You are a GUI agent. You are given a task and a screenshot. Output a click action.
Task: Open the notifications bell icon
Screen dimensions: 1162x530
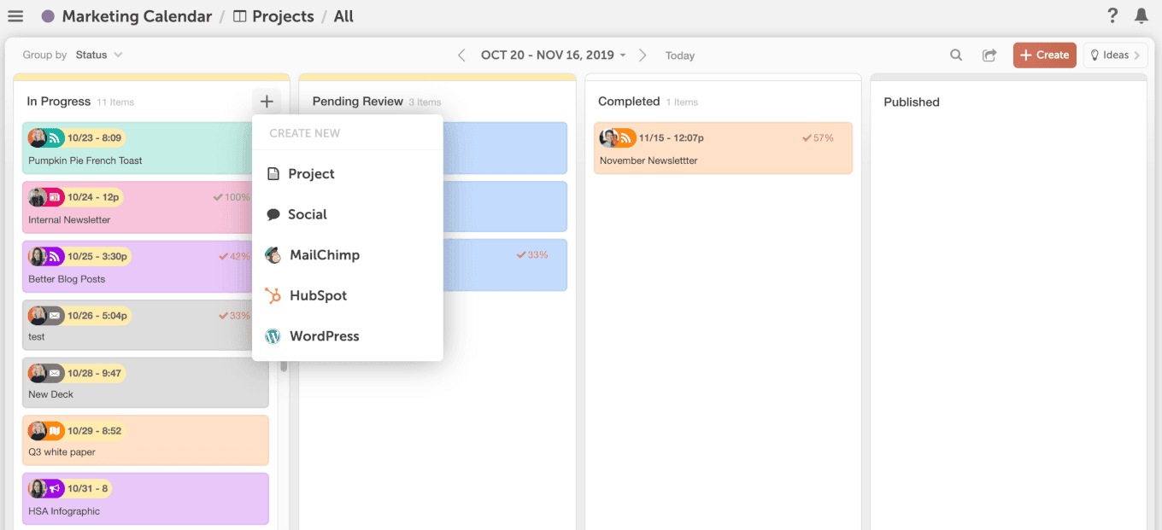point(1141,15)
